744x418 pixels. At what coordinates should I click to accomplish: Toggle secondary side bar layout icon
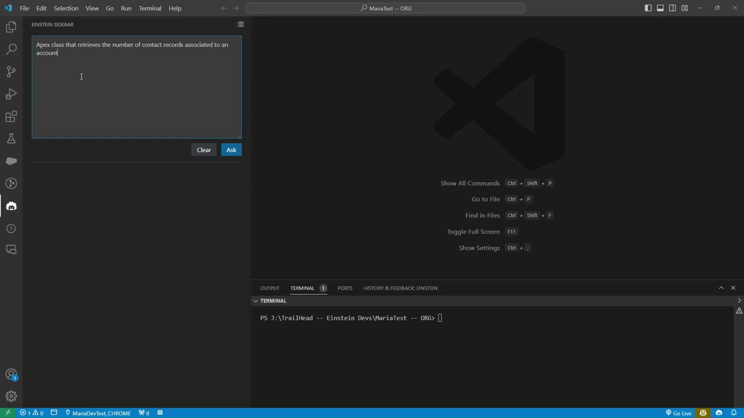(673, 8)
